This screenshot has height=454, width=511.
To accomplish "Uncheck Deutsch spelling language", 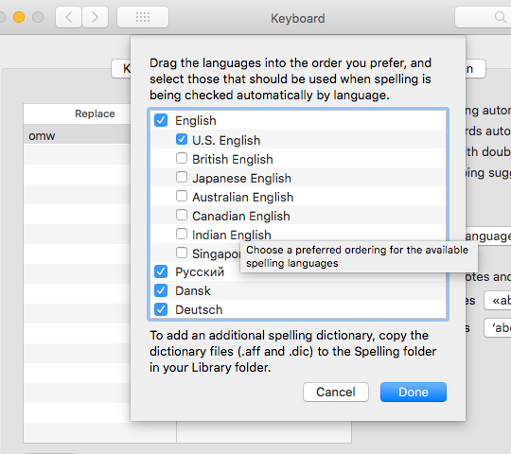I will 161,309.
